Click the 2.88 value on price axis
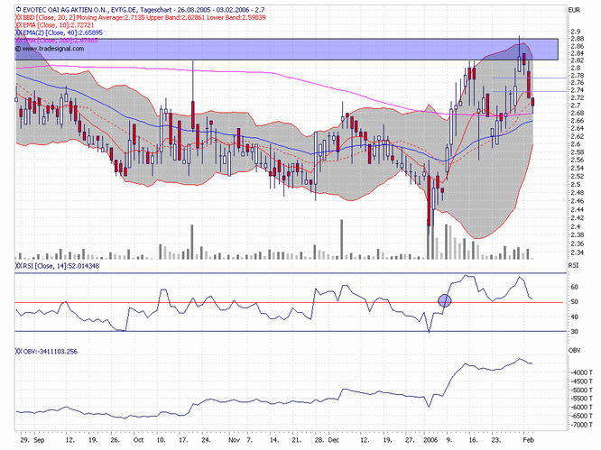601x450 pixels. (x=577, y=38)
